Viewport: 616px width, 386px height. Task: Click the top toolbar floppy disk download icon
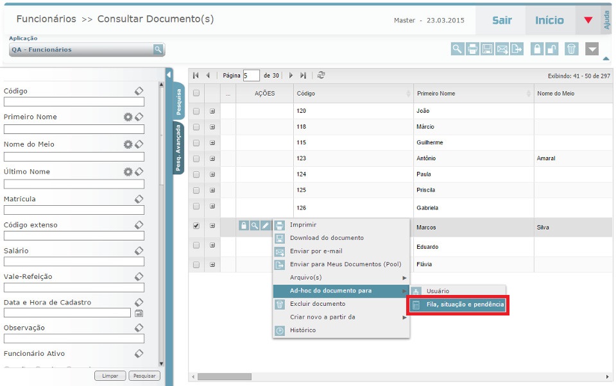pyautogui.click(x=488, y=49)
